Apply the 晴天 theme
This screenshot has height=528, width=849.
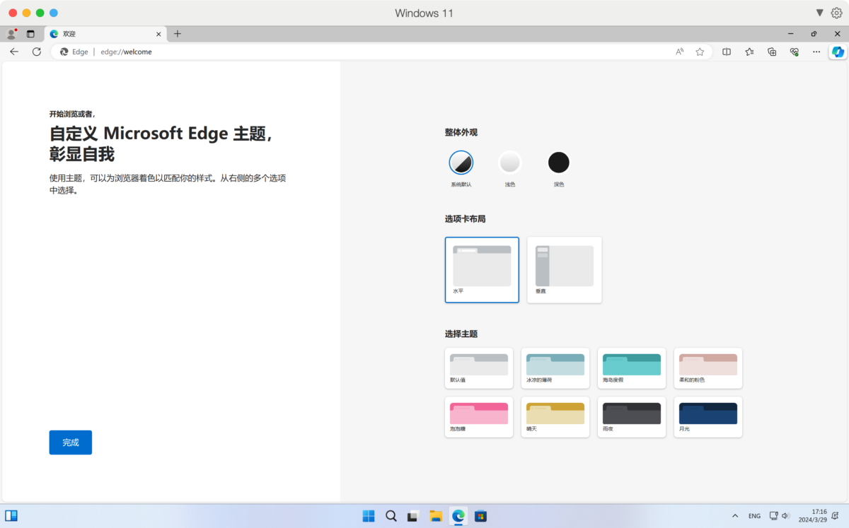pos(555,417)
